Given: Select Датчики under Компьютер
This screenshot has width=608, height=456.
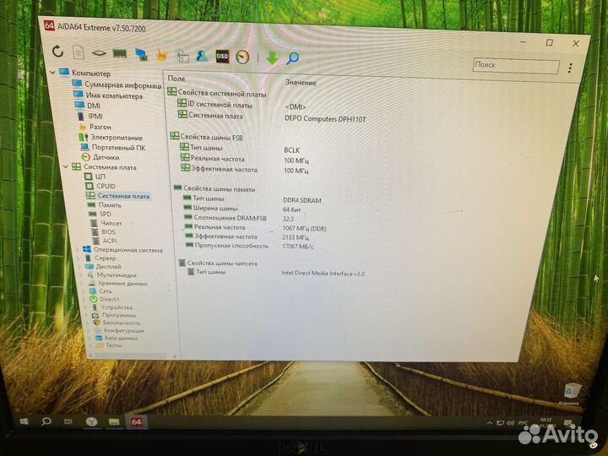Looking at the screenshot, I should coord(106,157).
